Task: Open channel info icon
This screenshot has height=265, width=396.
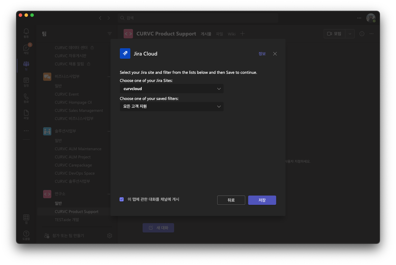Action: click(x=362, y=34)
